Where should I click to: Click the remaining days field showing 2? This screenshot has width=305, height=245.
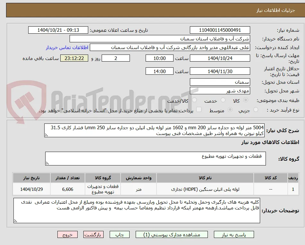click(x=116, y=58)
